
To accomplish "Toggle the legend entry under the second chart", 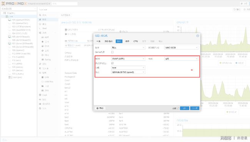I will point(231,112).
